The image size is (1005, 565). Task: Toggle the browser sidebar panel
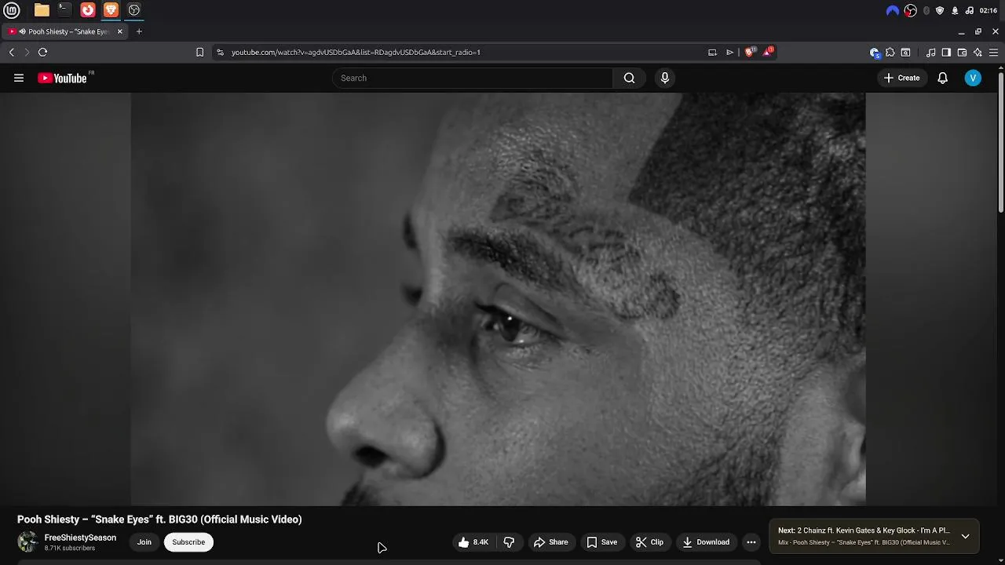(x=946, y=53)
